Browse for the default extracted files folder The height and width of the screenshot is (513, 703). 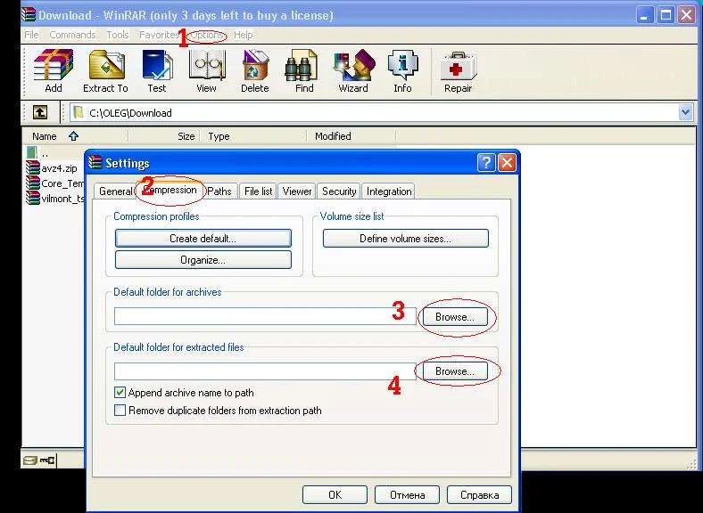455,371
